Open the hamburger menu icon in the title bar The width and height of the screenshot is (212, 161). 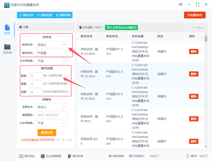181,5
